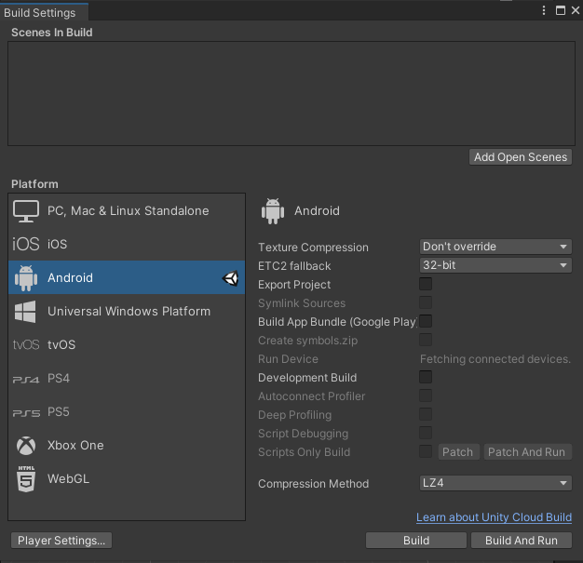The height and width of the screenshot is (563, 583).
Task: Toggle the Deep Profiling checkbox
Action: 426,414
